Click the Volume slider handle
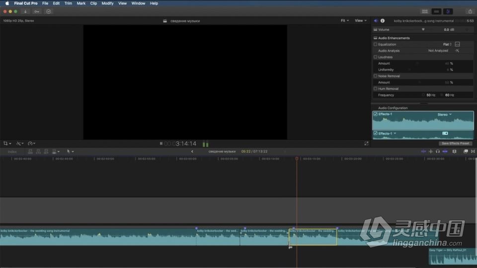This screenshot has height=268, width=477. (423, 29)
